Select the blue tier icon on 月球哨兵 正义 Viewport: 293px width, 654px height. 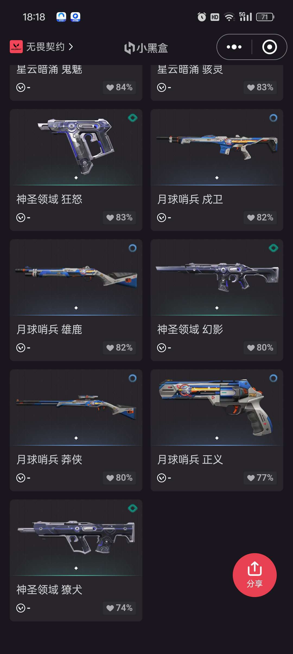[273, 378]
